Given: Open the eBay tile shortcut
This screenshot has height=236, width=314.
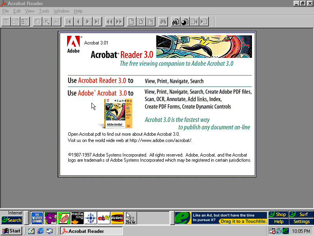Looking at the screenshot, I should pyautogui.click(x=104, y=218).
